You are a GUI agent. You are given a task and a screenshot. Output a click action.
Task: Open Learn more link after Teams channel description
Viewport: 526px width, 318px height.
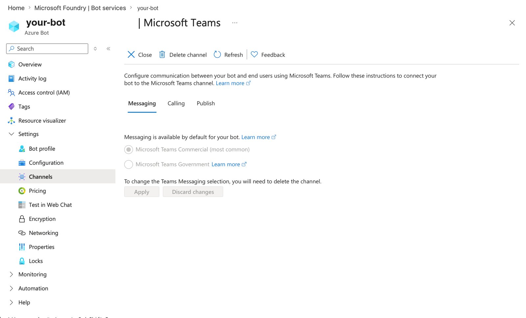click(x=233, y=83)
